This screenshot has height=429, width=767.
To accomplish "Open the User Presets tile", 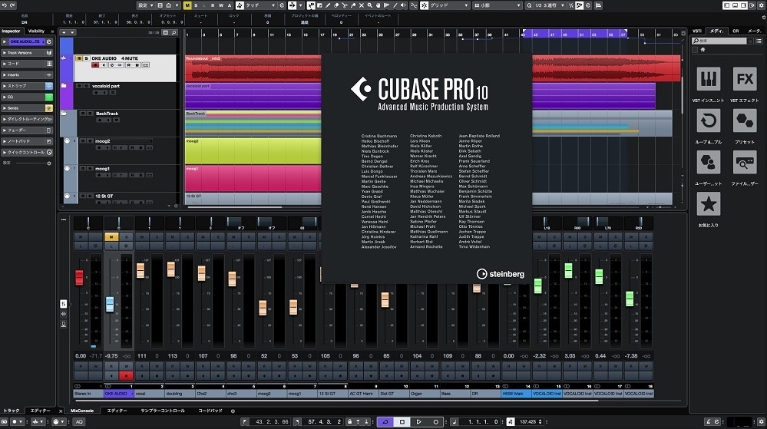I will (x=709, y=162).
